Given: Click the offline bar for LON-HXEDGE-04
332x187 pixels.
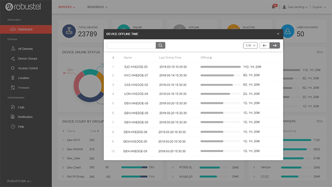Looking at the screenshot, I should coord(221,94).
